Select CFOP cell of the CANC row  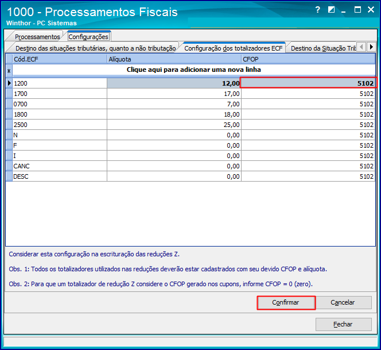click(x=308, y=166)
